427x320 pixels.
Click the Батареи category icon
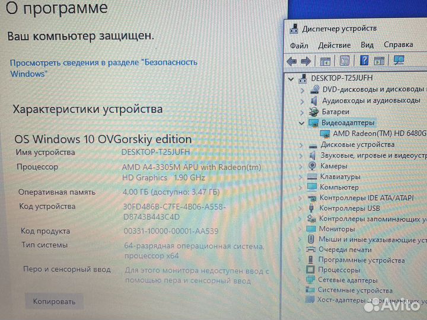[x=314, y=111]
